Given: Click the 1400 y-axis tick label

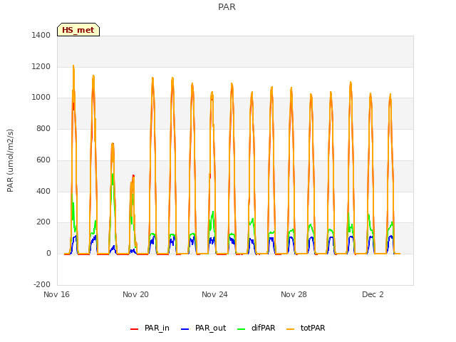Looking at the screenshot, I should tap(41, 35).
